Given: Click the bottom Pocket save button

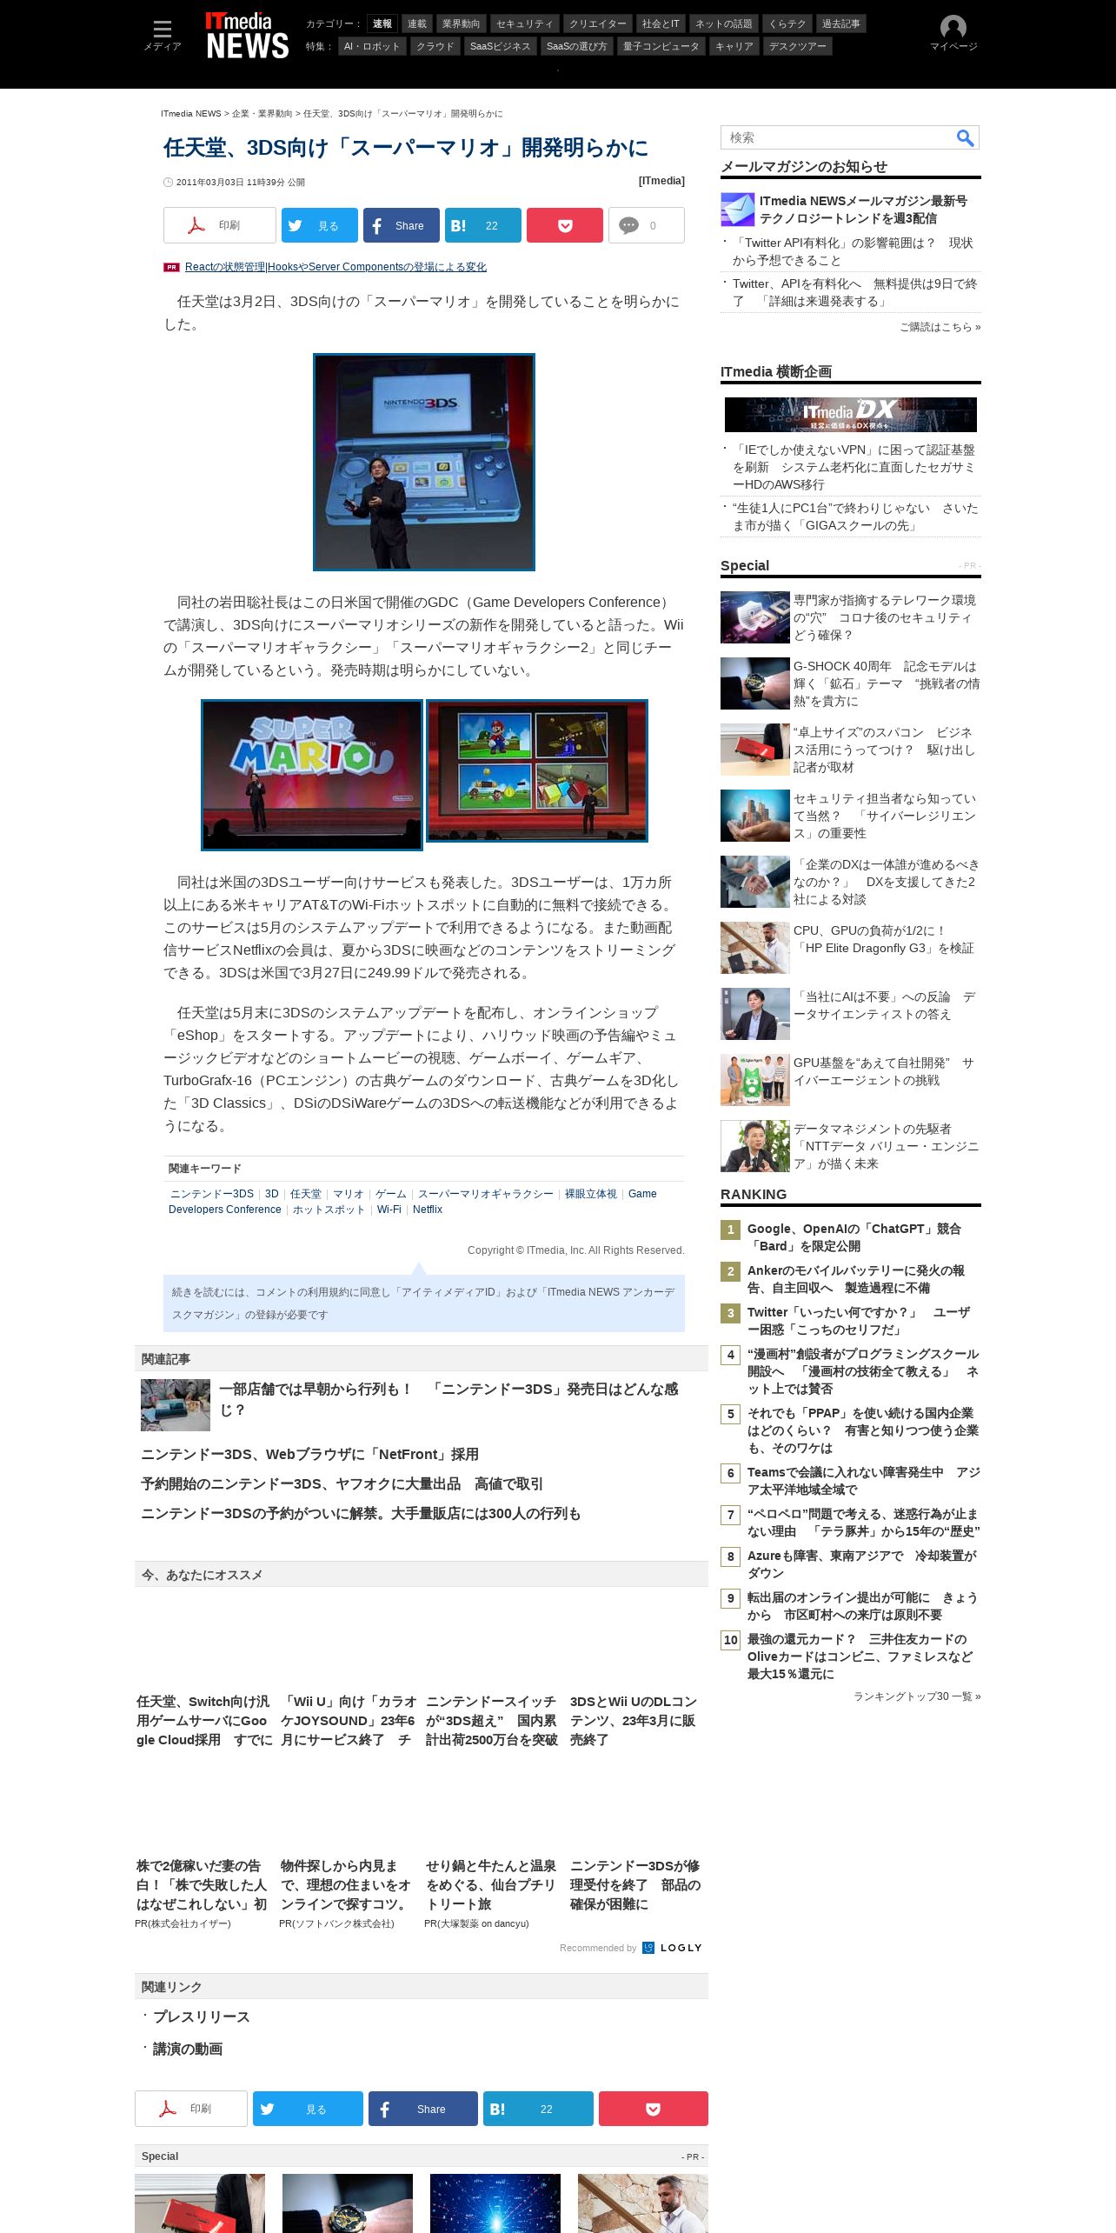Looking at the screenshot, I should [654, 2109].
